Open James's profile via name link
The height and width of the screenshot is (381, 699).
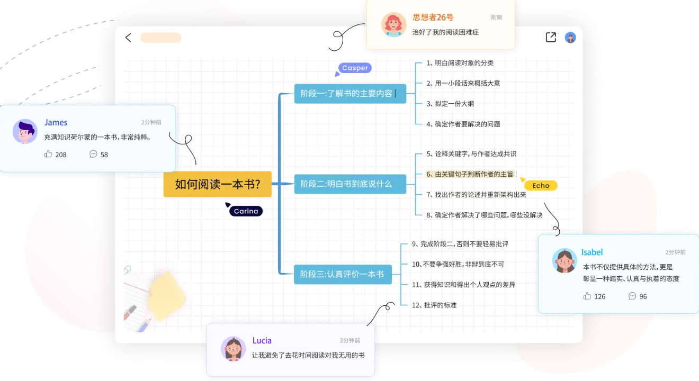(x=56, y=122)
